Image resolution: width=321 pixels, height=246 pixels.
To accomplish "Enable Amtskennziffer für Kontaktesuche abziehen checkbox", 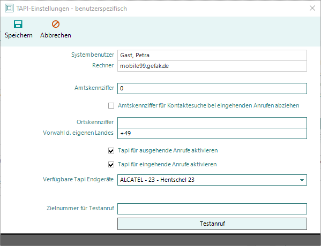I will [111, 106].
